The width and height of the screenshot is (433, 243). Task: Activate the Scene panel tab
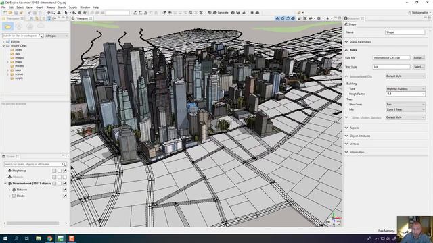[11, 156]
